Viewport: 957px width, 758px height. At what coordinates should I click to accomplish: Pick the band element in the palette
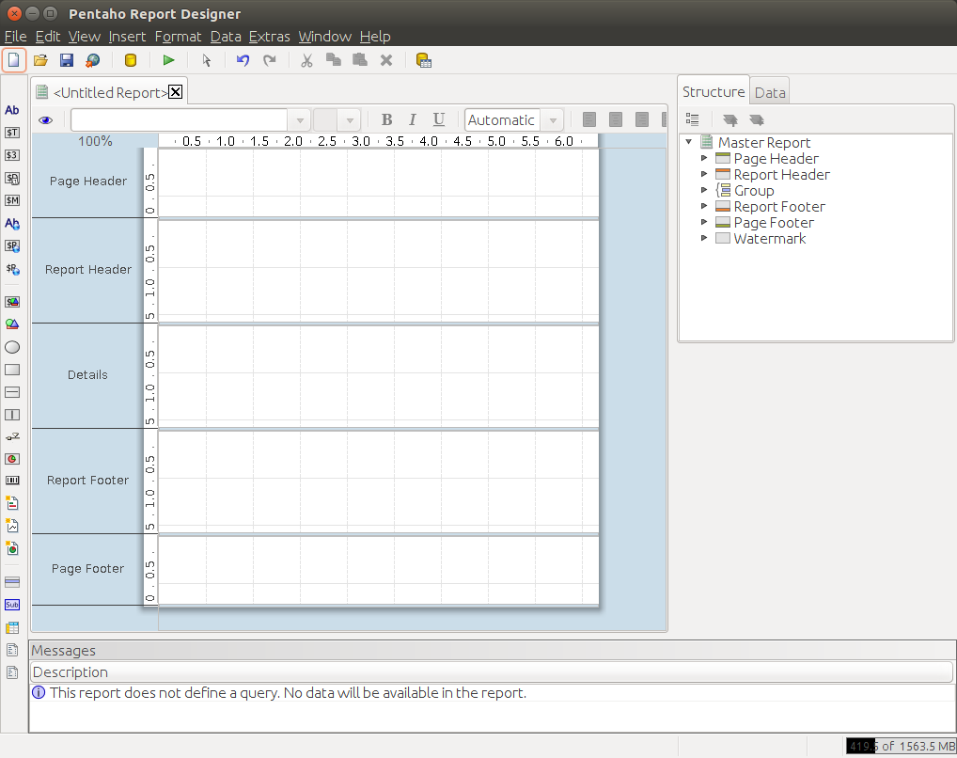pos(12,582)
